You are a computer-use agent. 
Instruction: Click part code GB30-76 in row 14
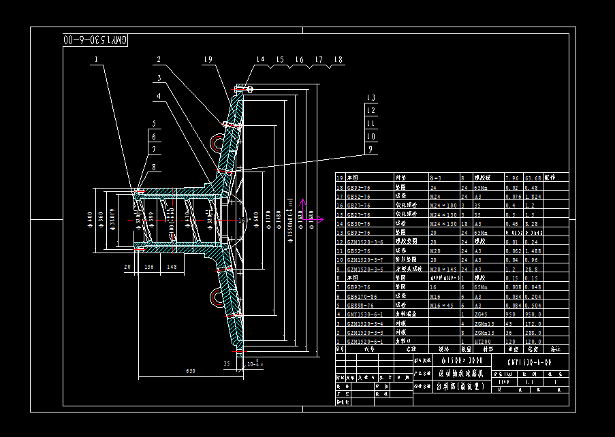point(358,224)
